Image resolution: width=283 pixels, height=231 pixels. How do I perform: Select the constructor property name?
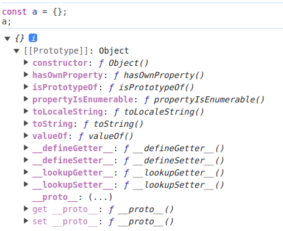coord(60,63)
